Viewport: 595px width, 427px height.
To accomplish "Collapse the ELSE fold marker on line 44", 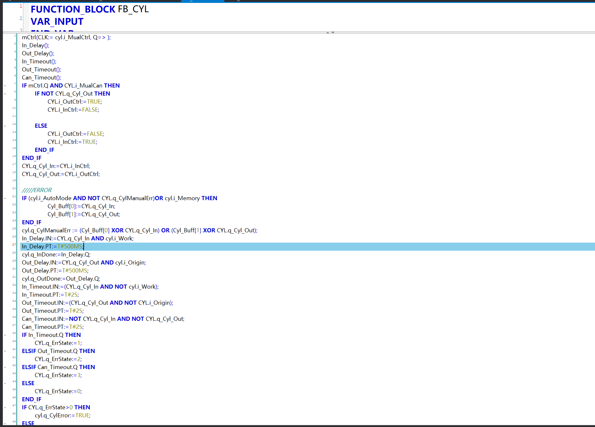I will point(5,384).
